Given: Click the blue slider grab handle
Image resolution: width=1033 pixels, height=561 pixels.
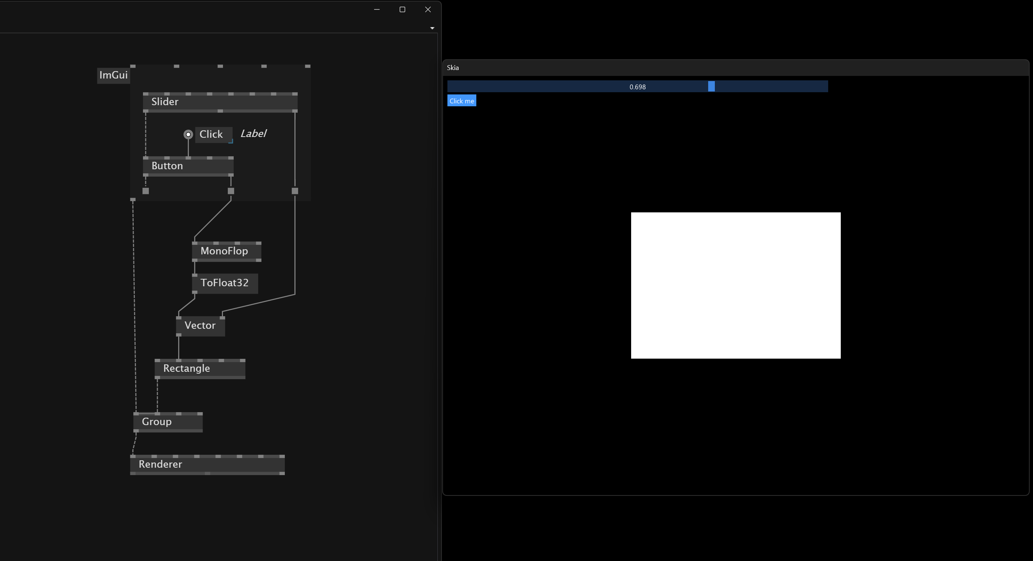Looking at the screenshot, I should click(x=712, y=86).
